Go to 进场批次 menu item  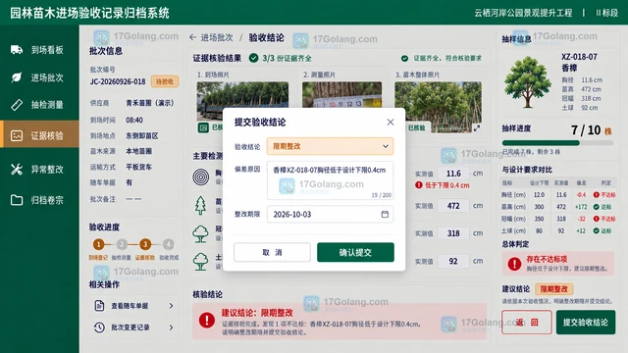[39, 77]
